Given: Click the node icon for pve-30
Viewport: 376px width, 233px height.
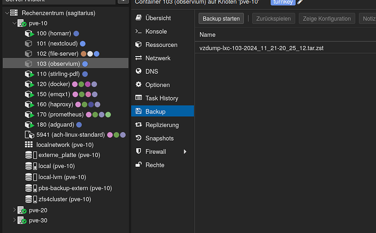Looking at the screenshot, I should pyautogui.click(x=22, y=221).
